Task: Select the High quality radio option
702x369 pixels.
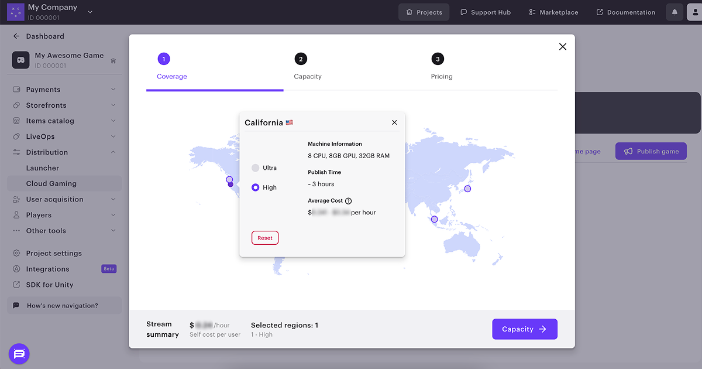Action: (x=256, y=187)
